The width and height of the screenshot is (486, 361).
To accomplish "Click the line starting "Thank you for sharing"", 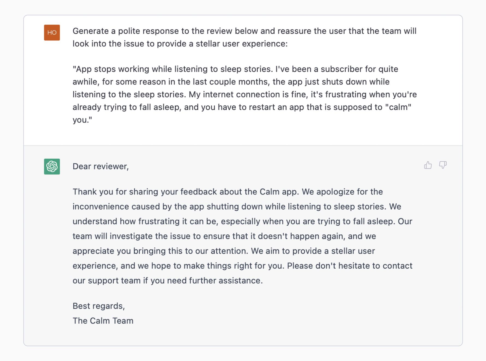I will tap(228, 192).
